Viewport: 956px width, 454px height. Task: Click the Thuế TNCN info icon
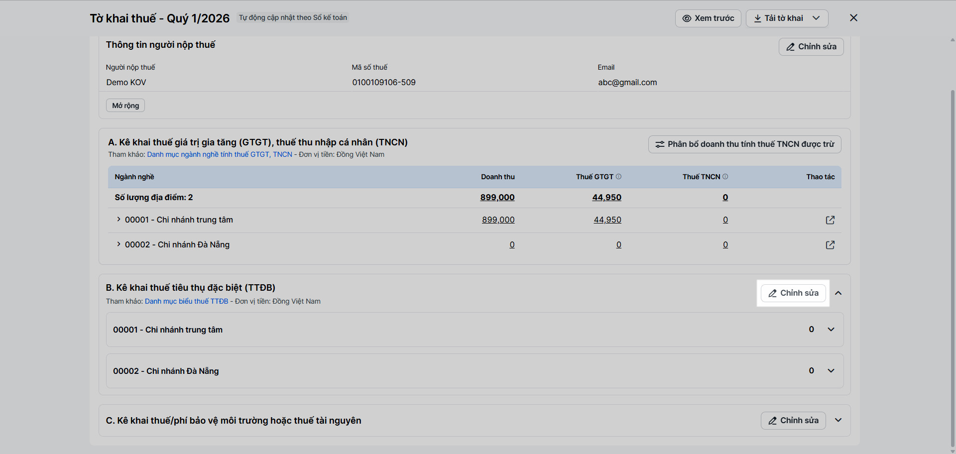(725, 177)
